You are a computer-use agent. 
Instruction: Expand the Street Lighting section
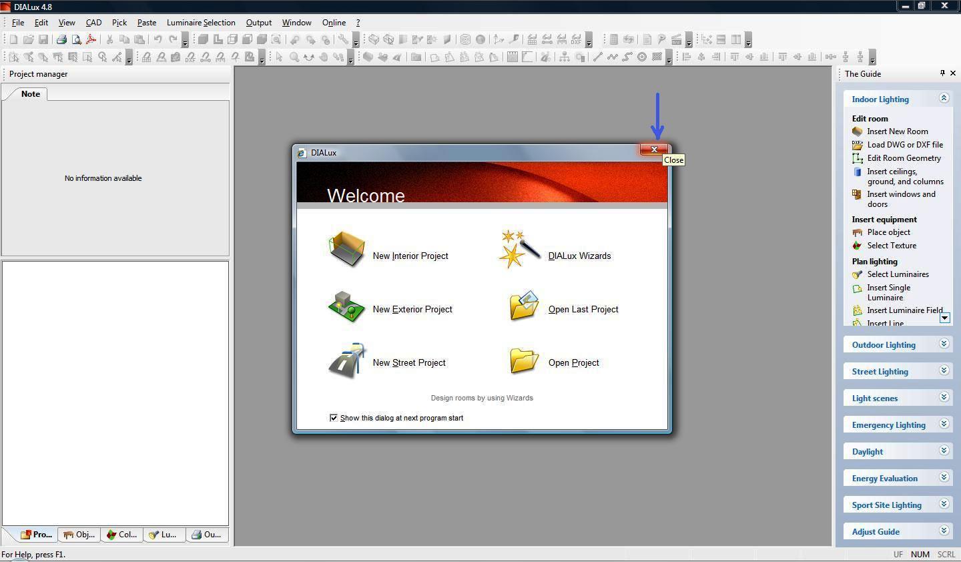944,370
